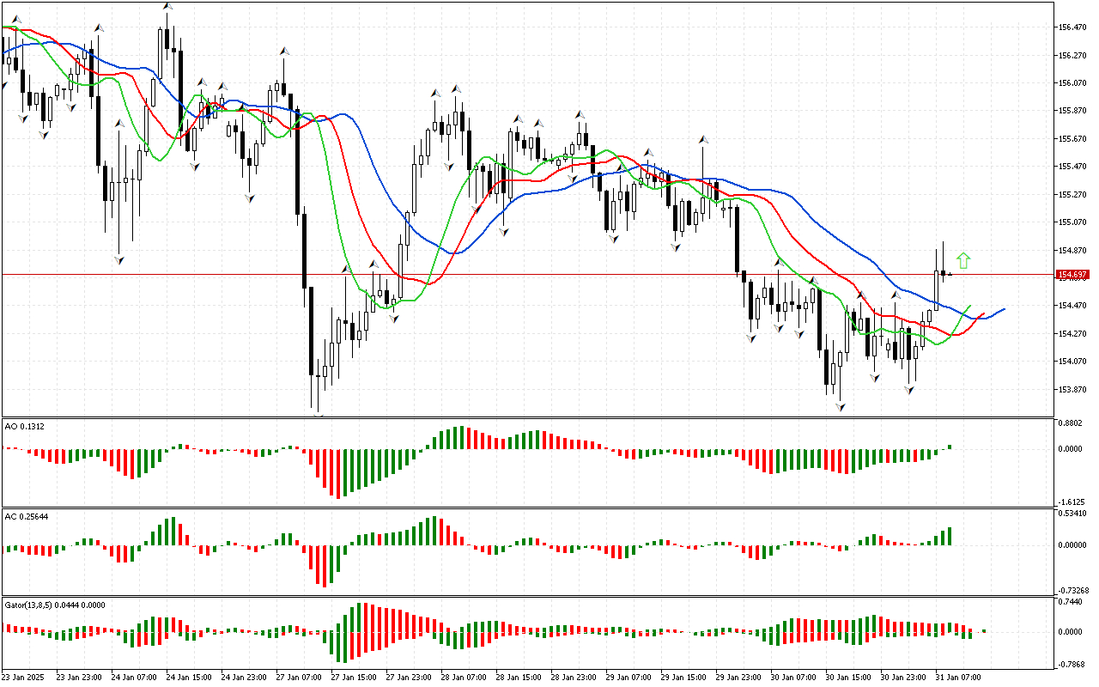Click the 155.270 price level on the axis
Screen dimensions: 1099x687
click(x=1074, y=195)
